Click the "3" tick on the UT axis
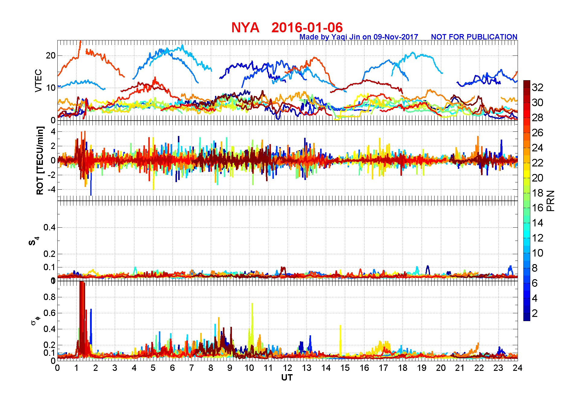This screenshot has width=575, height=401. tap(115, 368)
